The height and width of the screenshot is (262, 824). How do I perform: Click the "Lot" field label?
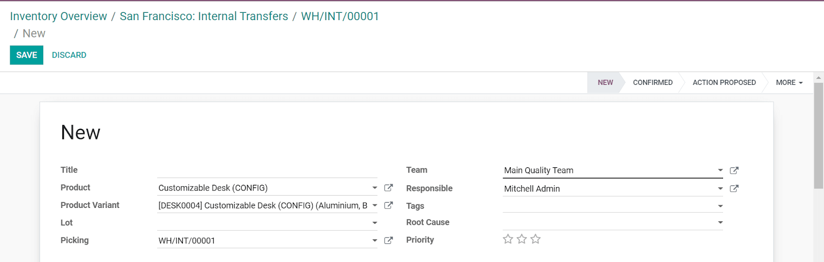pos(66,222)
